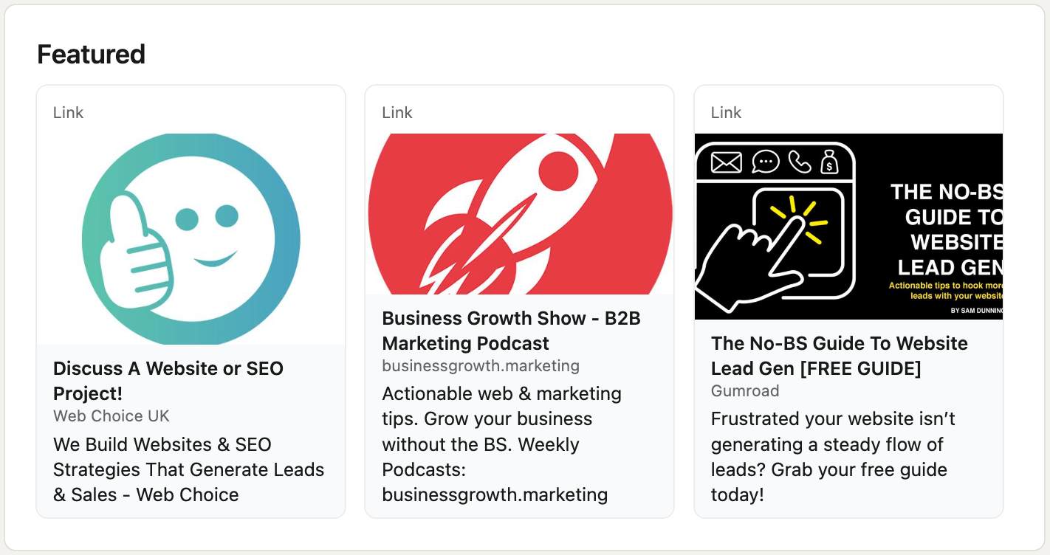Click the Featured section heading

pyautogui.click(x=91, y=55)
